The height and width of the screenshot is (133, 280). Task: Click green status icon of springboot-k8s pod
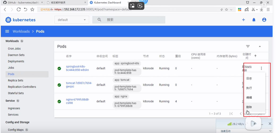(x=59, y=68)
